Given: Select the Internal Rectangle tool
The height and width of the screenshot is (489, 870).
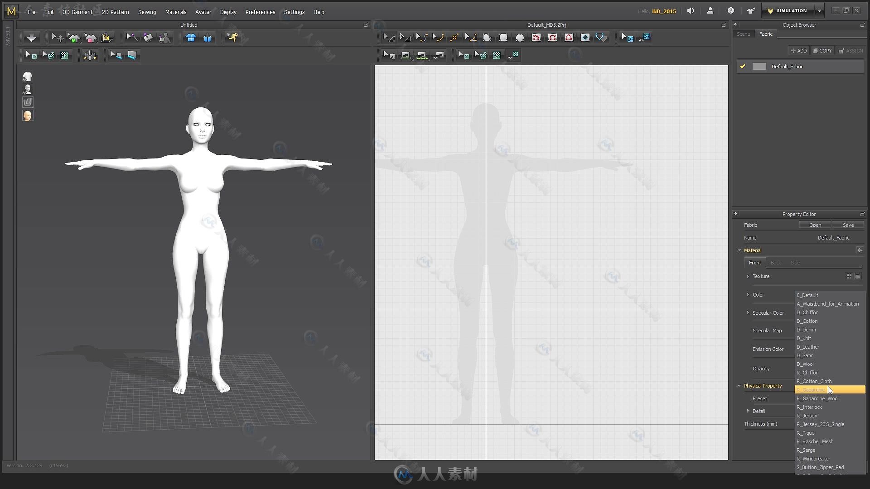Looking at the screenshot, I should pyautogui.click(x=552, y=38).
